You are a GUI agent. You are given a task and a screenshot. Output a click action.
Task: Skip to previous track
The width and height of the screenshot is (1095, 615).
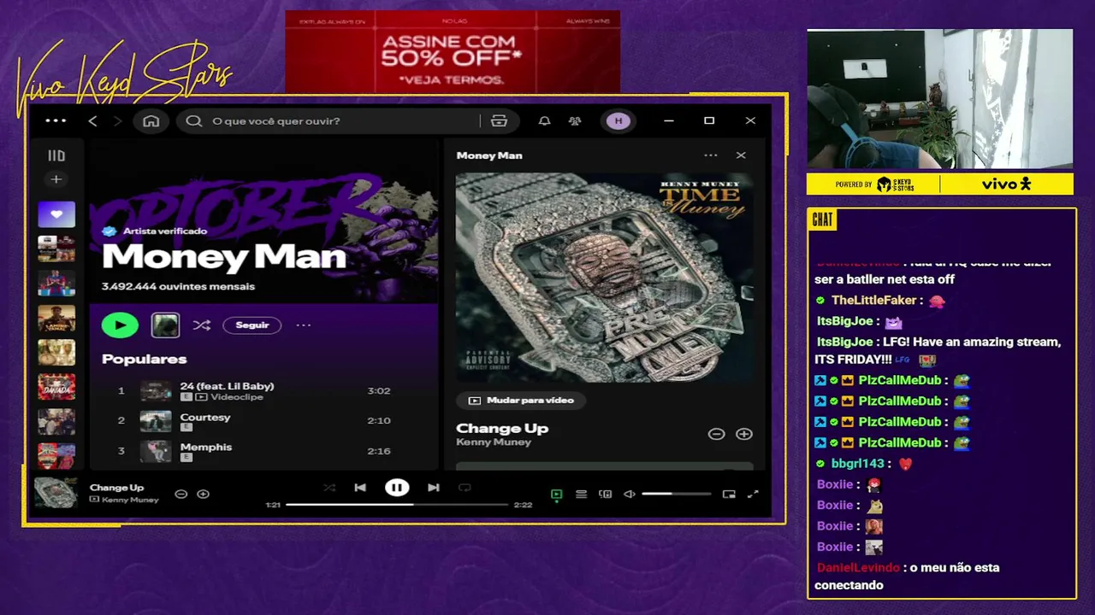(360, 488)
